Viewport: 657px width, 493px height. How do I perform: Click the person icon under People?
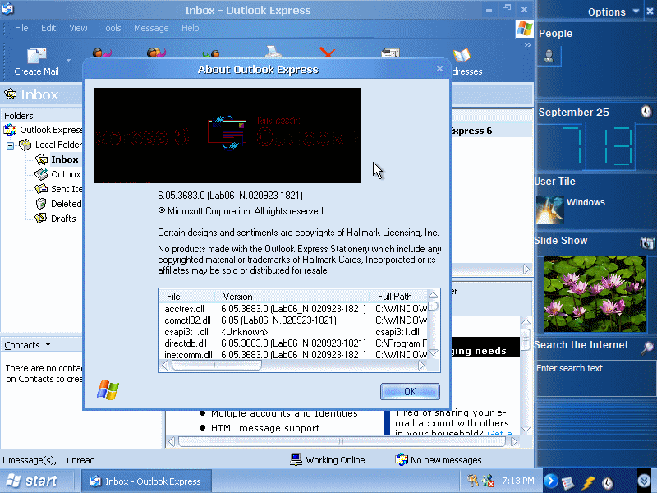549,56
